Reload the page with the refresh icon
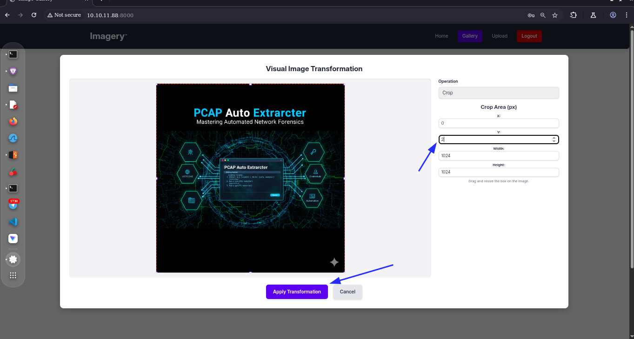Screen dimensions: 634x339 [x=33, y=15]
